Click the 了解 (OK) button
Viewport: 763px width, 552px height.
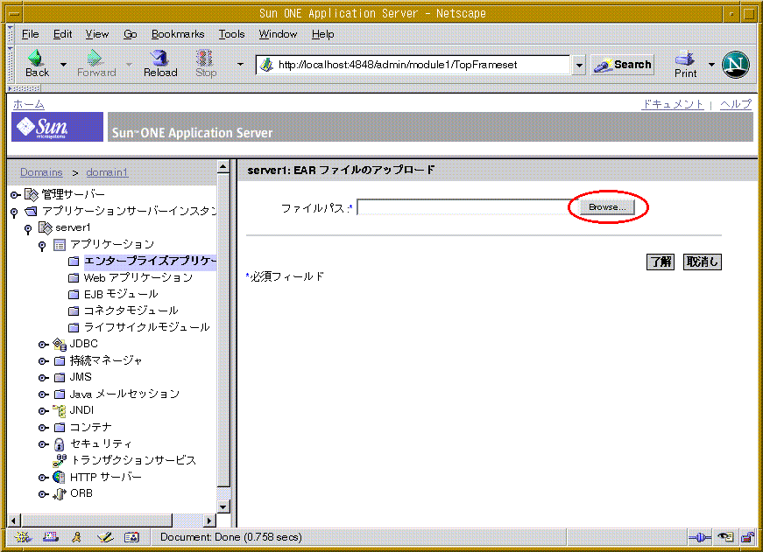click(x=661, y=262)
